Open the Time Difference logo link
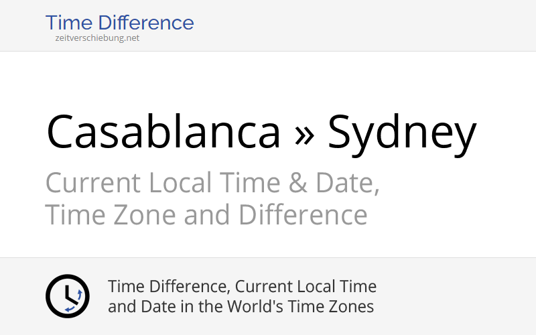The height and width of the screenshot is (335, 536). point(119,23)
